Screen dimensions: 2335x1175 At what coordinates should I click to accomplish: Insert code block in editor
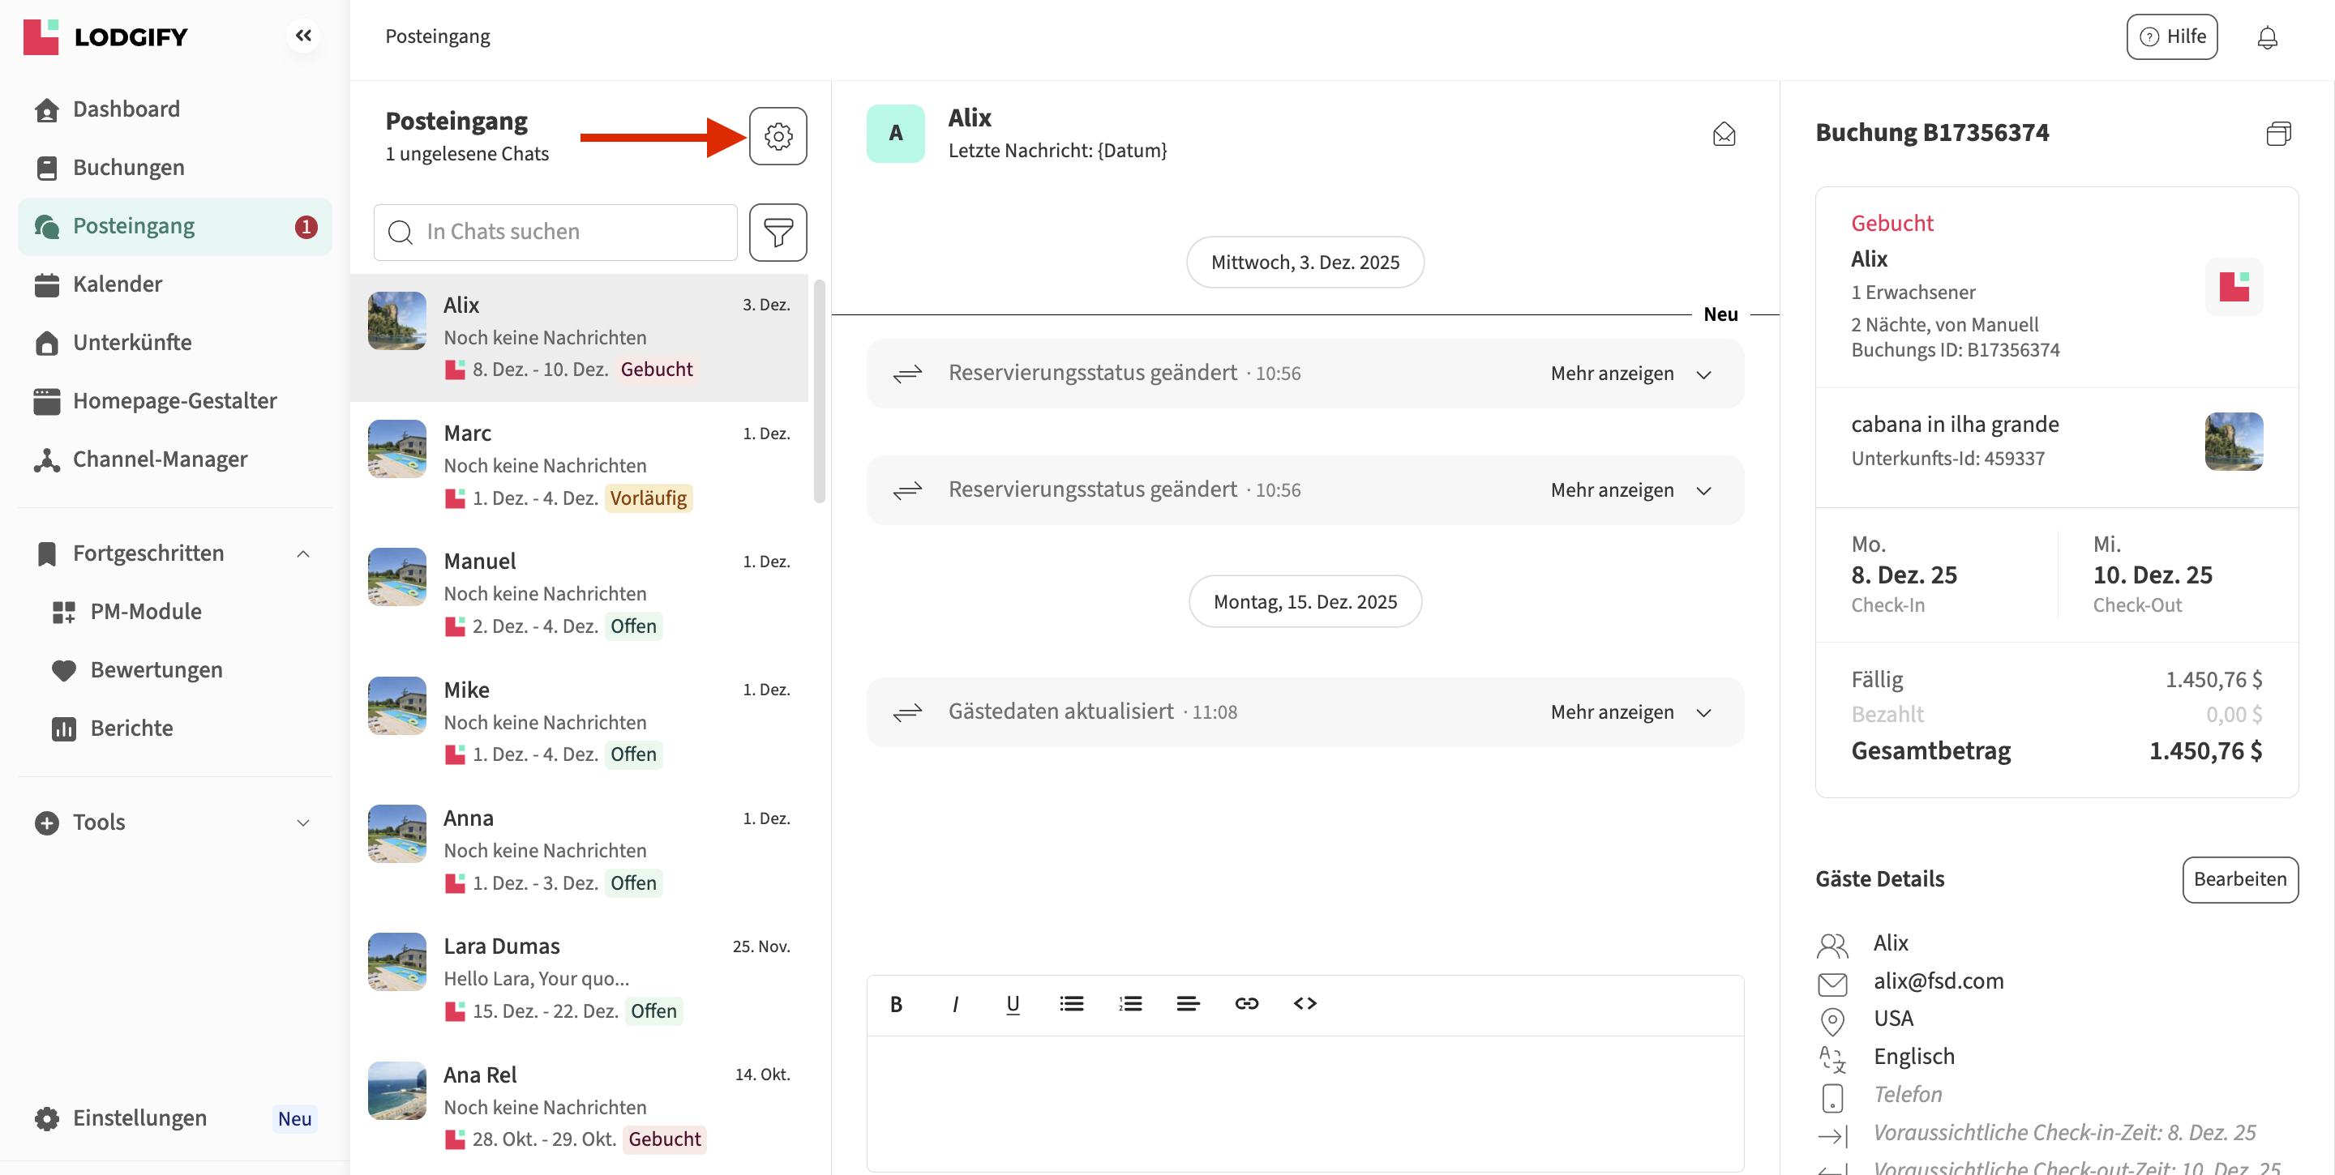point(1305,1003)
